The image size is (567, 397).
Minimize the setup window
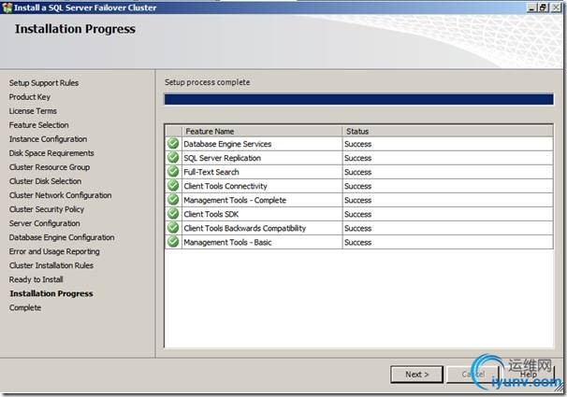[x=531, y=7]
